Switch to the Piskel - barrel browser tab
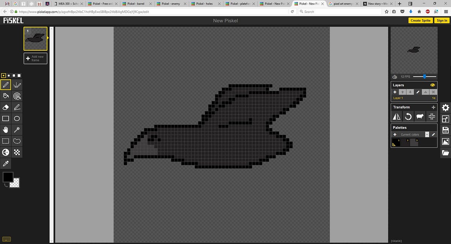Screen dimensions: 451x244 [135, 3]
